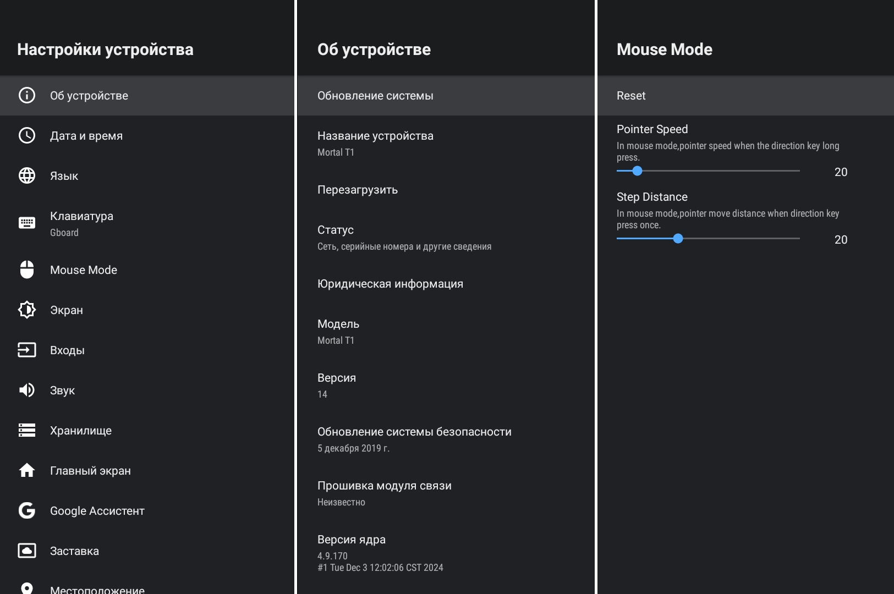Click the home icon for Главный экран
Screen dimensions: 894x594
coord(26,470)
